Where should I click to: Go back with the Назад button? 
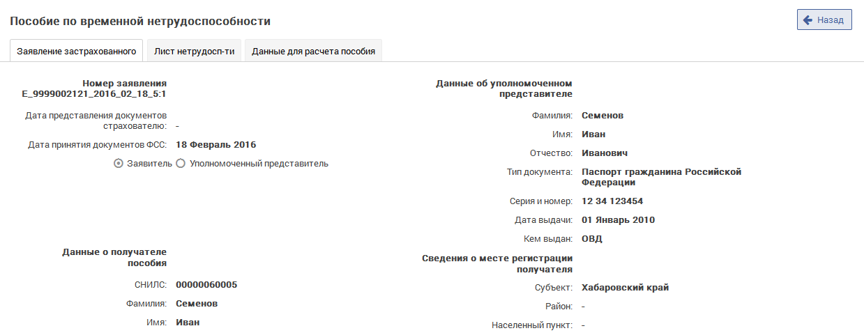(824, 20)
